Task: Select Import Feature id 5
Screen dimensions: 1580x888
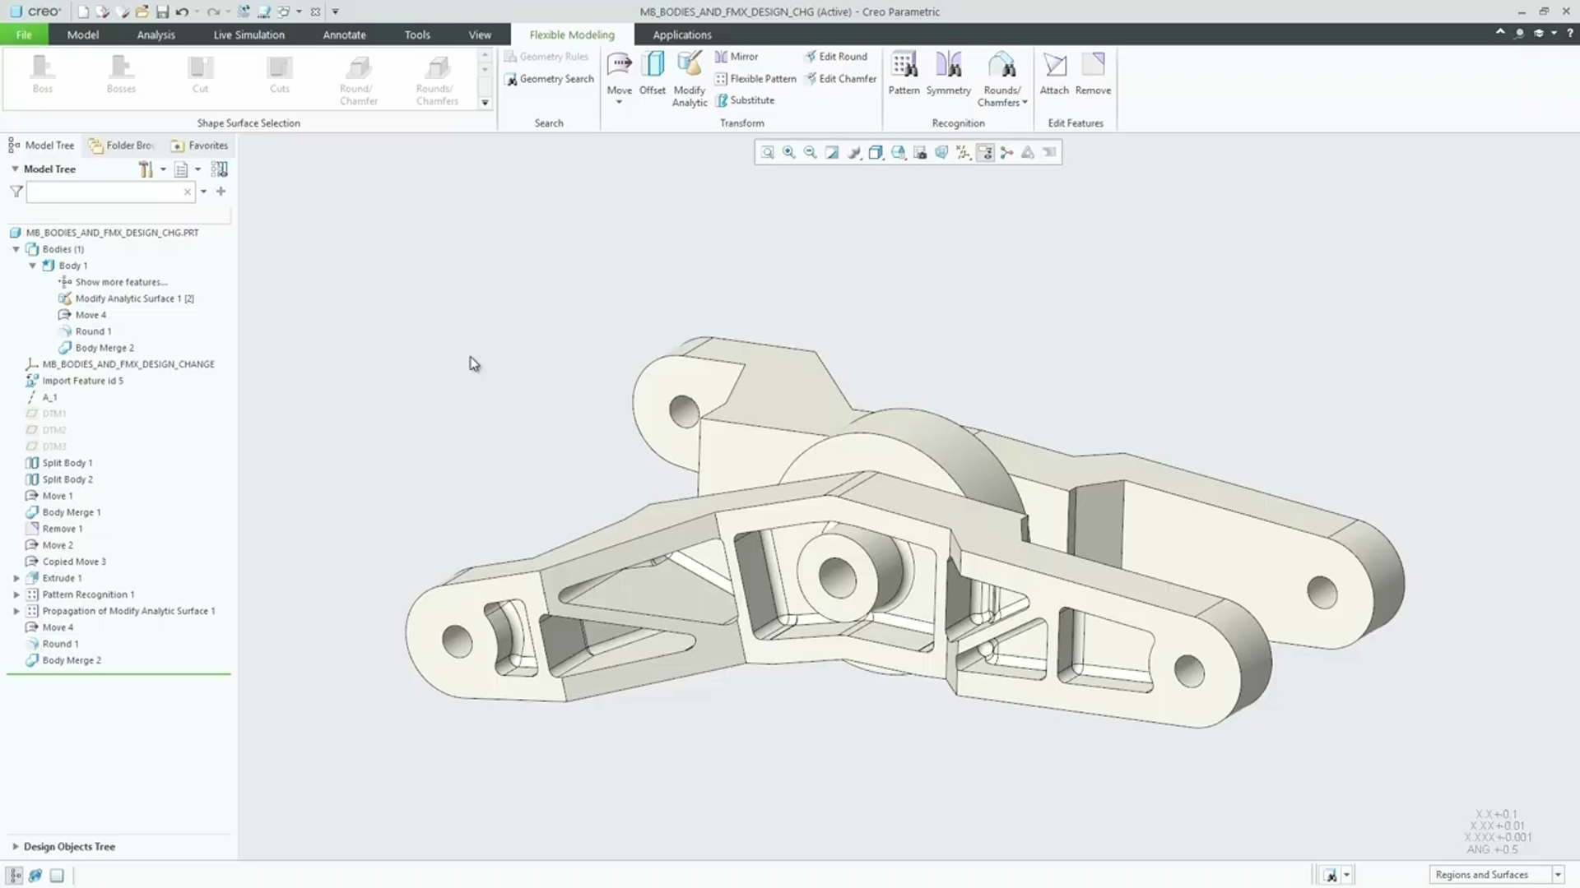Action: pos(82,381)
